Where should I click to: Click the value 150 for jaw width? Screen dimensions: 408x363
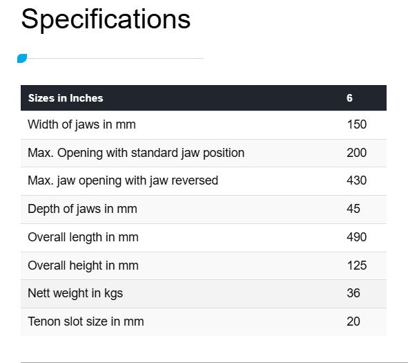357,124
